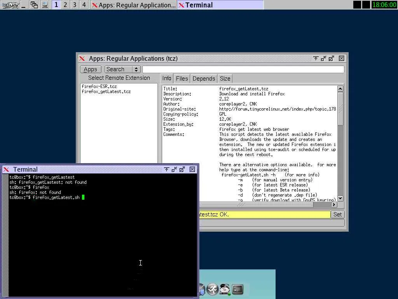Click the 'Download and install Firefox' description
This screenshot has width=398, height=299.
(x=252, y=94)
